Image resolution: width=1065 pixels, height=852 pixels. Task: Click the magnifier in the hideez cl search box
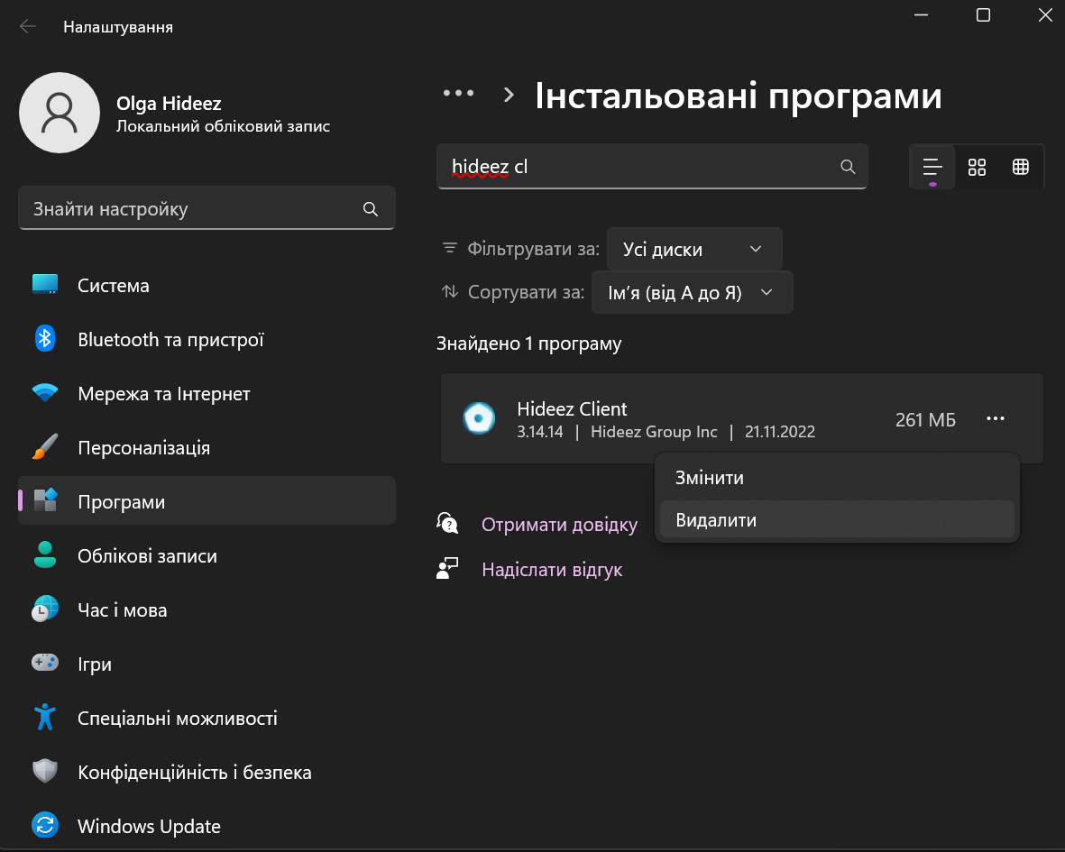click(848, 166)
